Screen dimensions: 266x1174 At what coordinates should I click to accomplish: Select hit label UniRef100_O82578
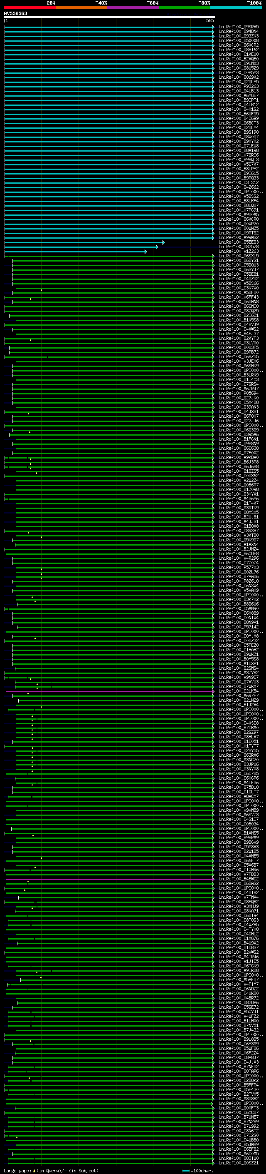(239, 247)
